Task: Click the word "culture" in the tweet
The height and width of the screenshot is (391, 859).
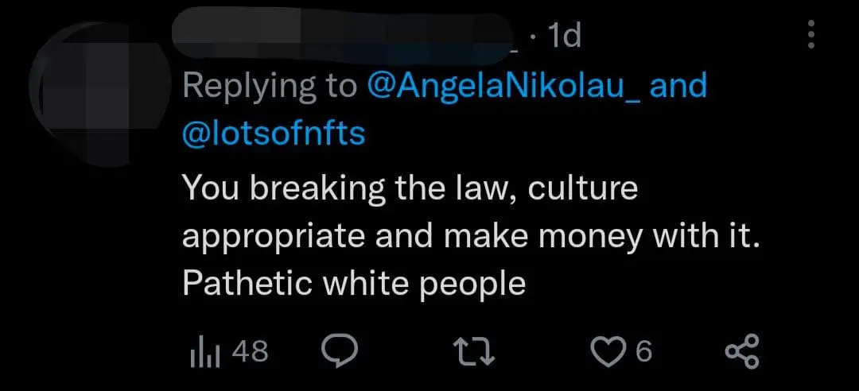Action: click(x=582, y=188)
